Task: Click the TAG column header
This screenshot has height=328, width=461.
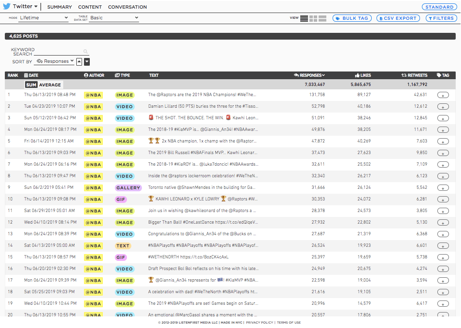Action: click(443, 75)
